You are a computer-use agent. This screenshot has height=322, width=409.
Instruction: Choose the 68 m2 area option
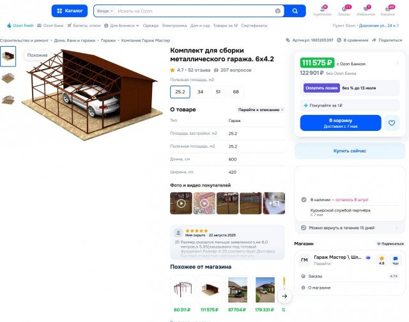point(236,92)
